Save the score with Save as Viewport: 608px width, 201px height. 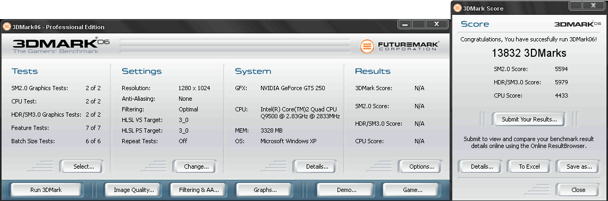[x=579, y=167]
